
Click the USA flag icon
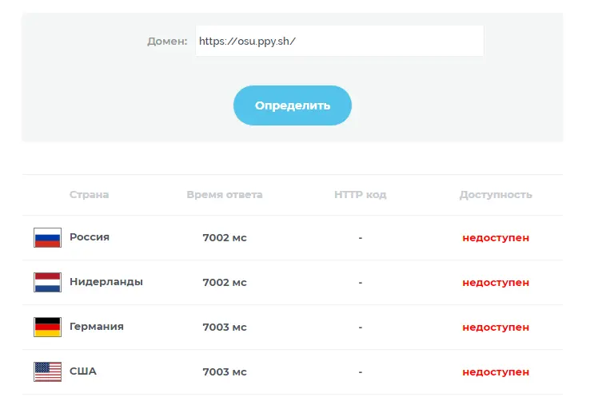(47, 371)
